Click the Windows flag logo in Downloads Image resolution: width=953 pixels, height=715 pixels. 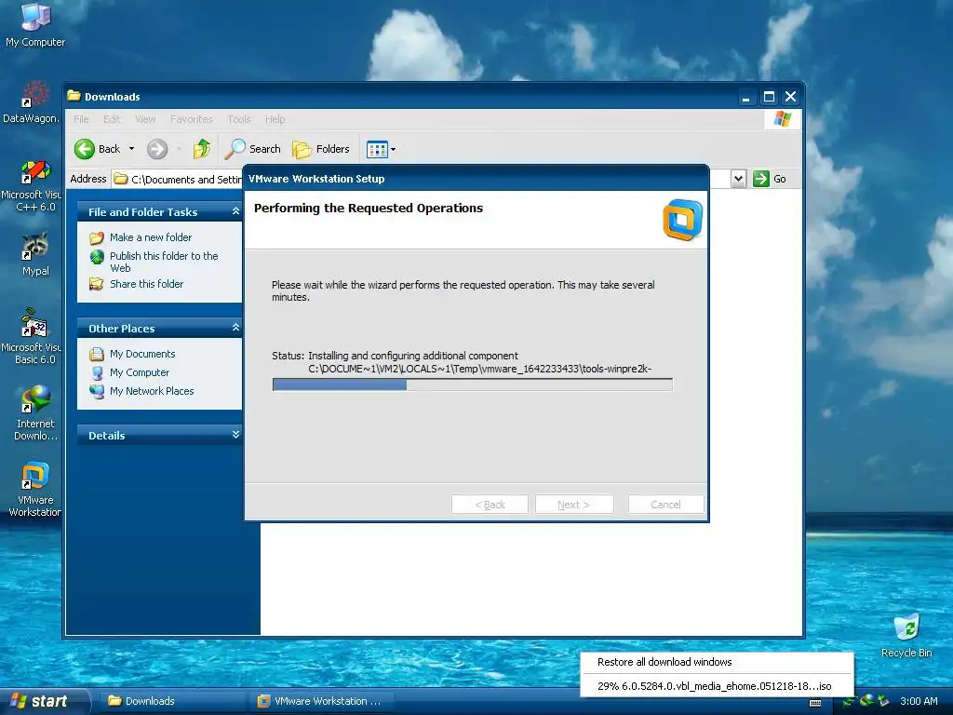point(782,119)
